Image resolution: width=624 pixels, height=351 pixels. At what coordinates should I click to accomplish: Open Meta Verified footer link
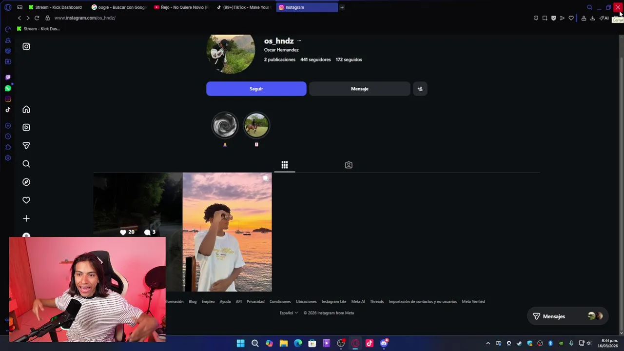473,302
